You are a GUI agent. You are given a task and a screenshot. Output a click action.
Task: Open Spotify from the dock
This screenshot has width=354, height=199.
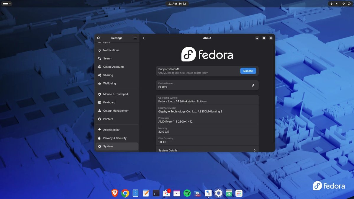pyautogui.click(x=187, y=193)
